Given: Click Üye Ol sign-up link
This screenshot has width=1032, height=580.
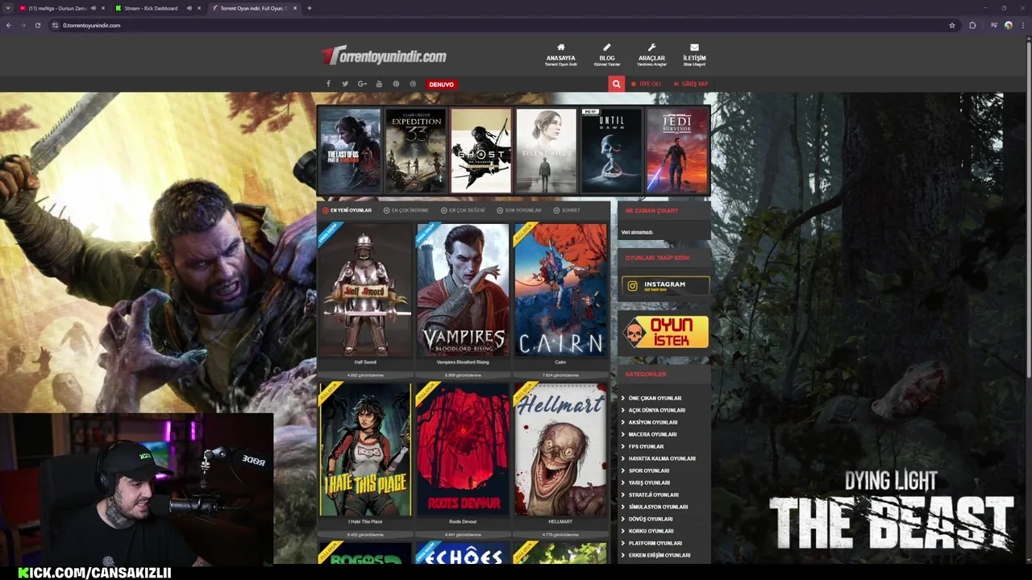Looking at the screenshot, I should coord(647,84).
